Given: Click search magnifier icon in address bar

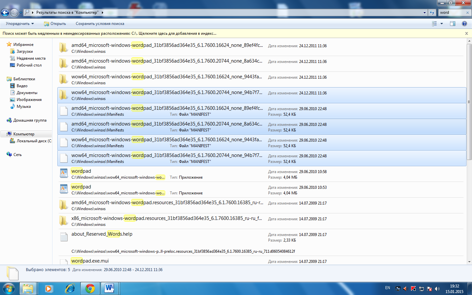Looking at the screenshot, I should 27,12.
